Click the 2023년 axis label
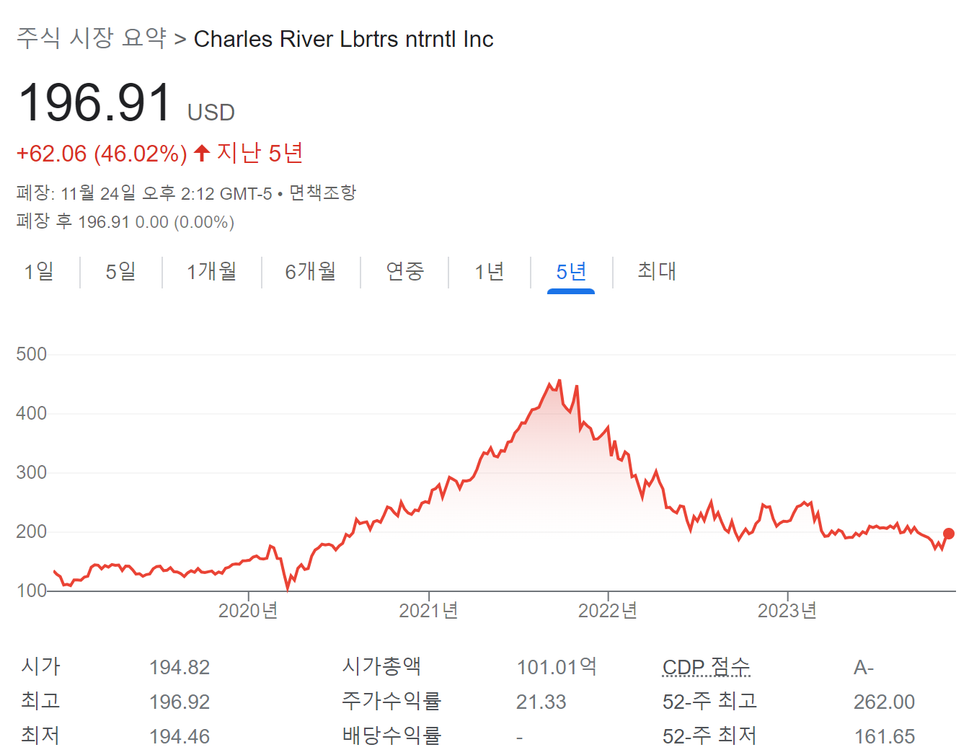This screenshot has width=969, height=755. click(x=787, y=611)
